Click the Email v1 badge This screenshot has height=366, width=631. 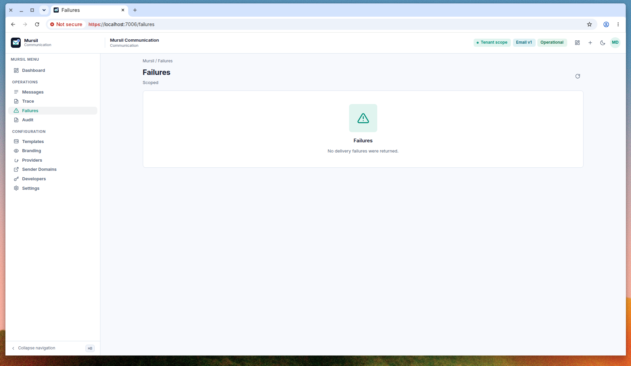point(524,43)
